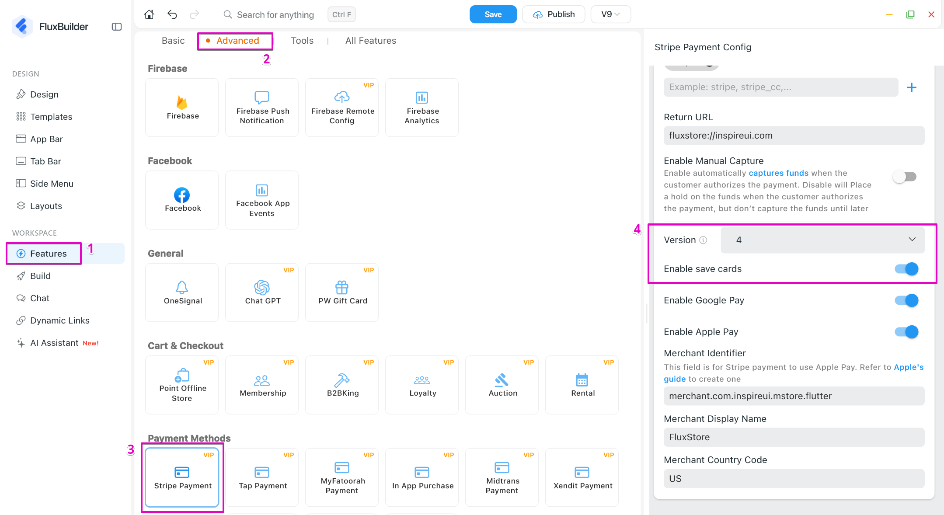Image resolution: width=944 pixels, height=515 pixels.
Task: Open Firebase Analytics card
Action: 422,108
